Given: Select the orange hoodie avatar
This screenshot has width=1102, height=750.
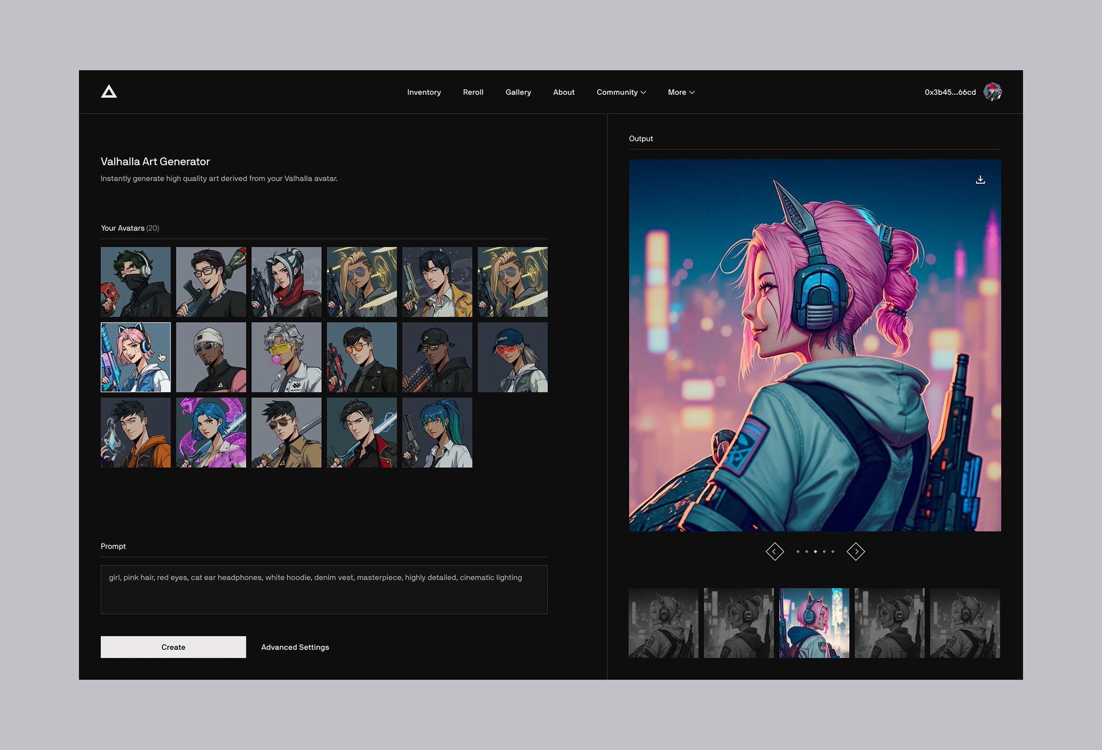Looking at the screenshot, I should (x=136, y=432).
